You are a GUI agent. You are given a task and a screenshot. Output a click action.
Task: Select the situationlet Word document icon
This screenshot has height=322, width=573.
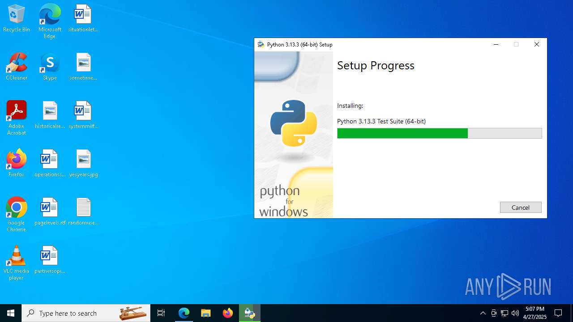(83, 19)
